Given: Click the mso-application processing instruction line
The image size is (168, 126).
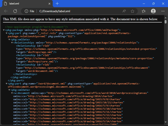Looking at the screenshot, I should [36, 27].
